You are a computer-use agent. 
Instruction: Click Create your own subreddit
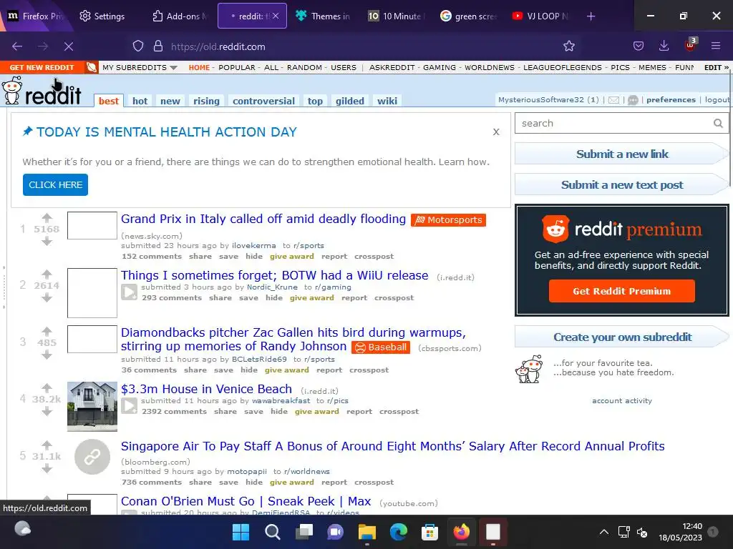pos(622,337)
